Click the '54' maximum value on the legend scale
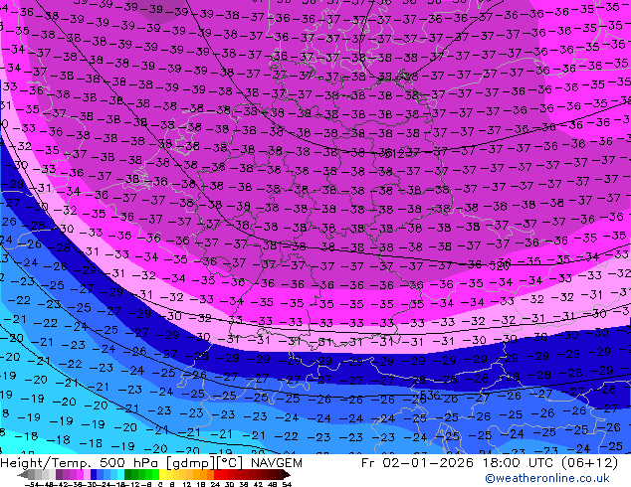The height and width of the screenshot is (487, 631). (287, 484)
